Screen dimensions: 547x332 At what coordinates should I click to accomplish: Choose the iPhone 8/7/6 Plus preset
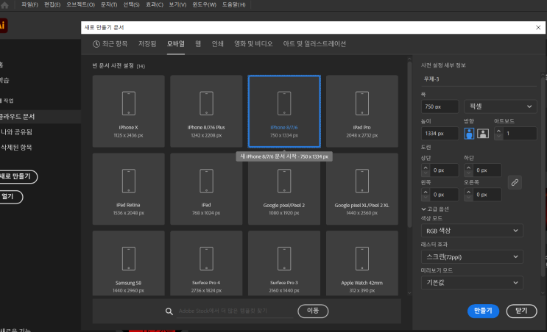click(206, 112)
